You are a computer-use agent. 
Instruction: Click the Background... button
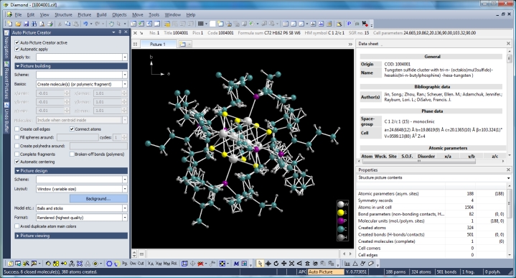click(98, 198)
